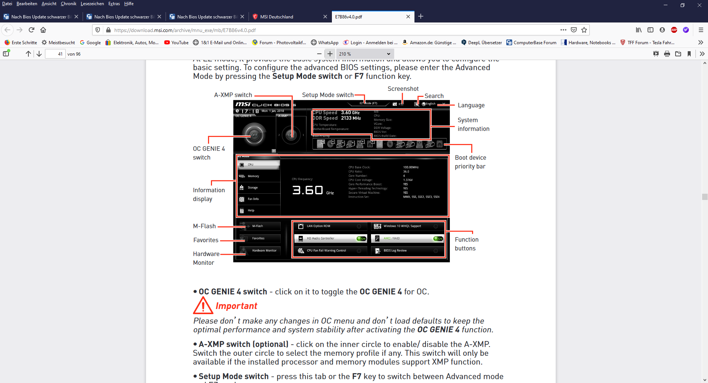
Task: Open the Bearbeiten menu
Action: point(27,4)
